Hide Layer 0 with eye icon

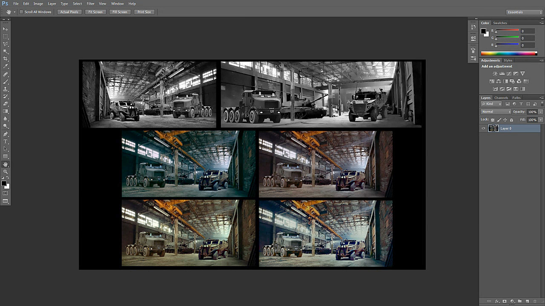pos(483,128)
